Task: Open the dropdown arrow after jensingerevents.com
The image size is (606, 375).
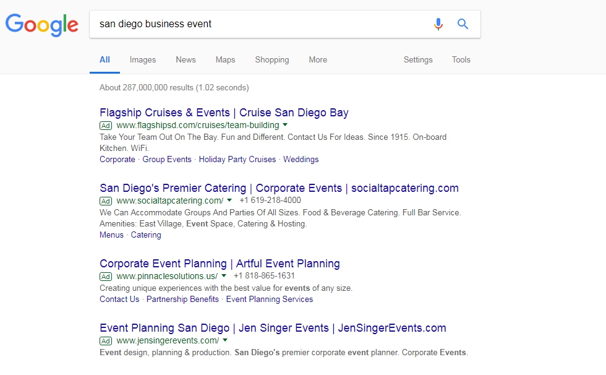Action: pyautogui.click(x=225, y=340)
